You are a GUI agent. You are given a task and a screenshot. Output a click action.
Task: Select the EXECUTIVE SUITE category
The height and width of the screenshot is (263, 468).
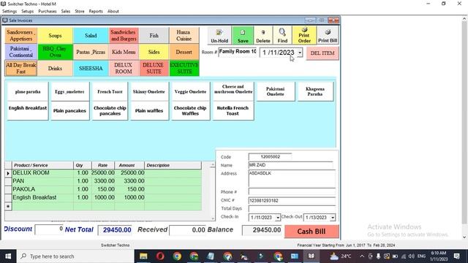184,68
